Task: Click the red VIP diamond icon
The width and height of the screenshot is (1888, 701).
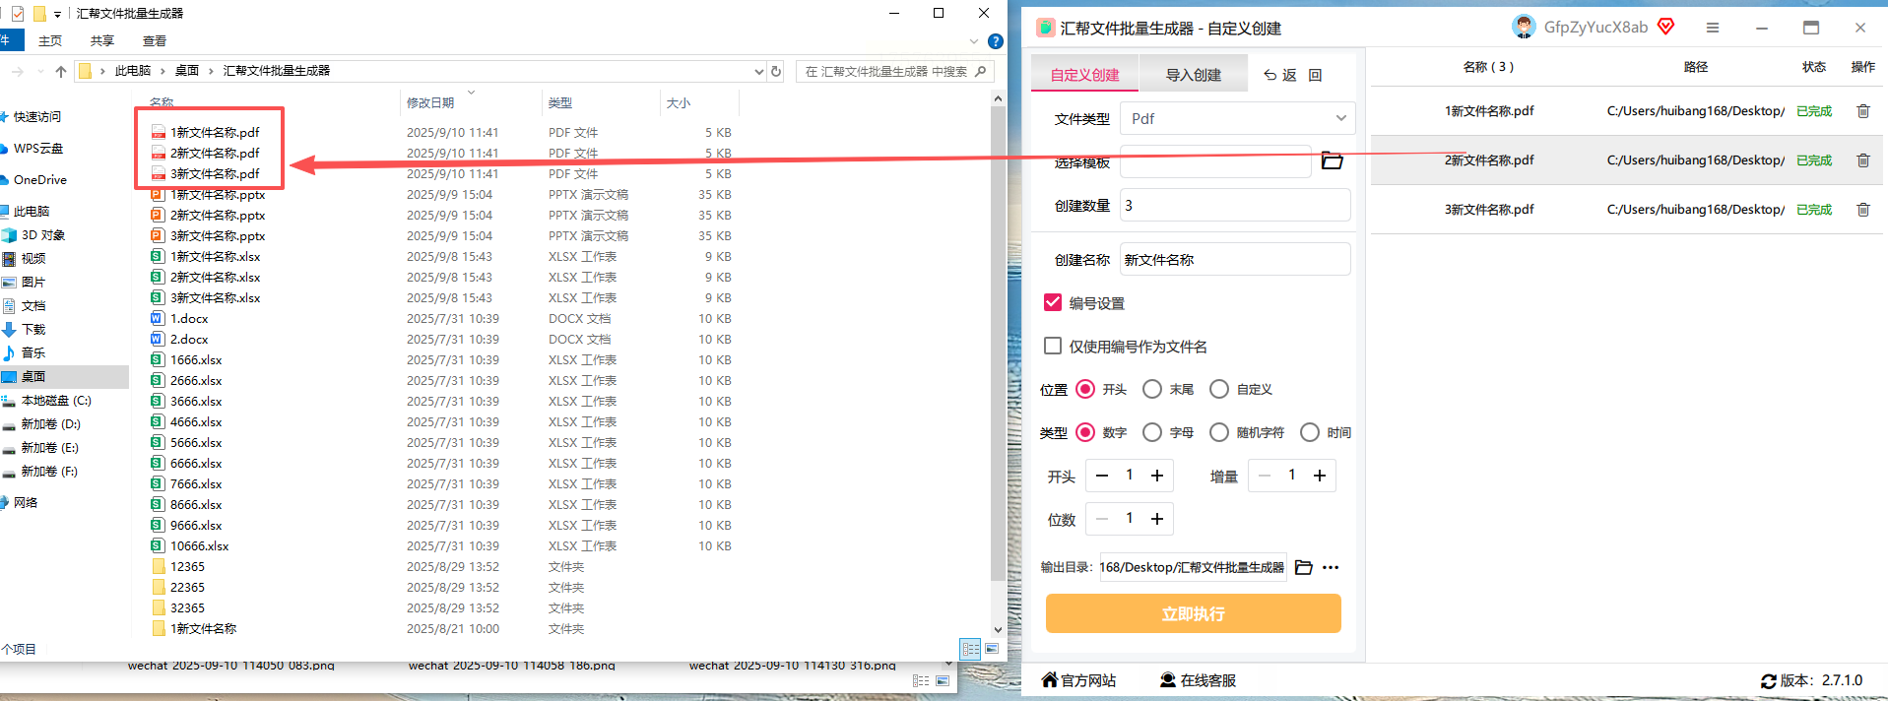Action: (1666, 27)
